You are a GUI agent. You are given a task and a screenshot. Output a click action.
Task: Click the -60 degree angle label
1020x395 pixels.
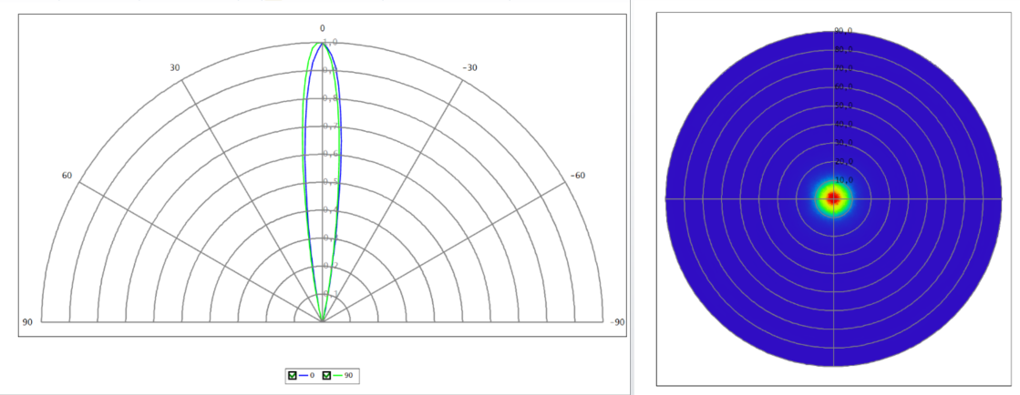click(x=577, y=175)
